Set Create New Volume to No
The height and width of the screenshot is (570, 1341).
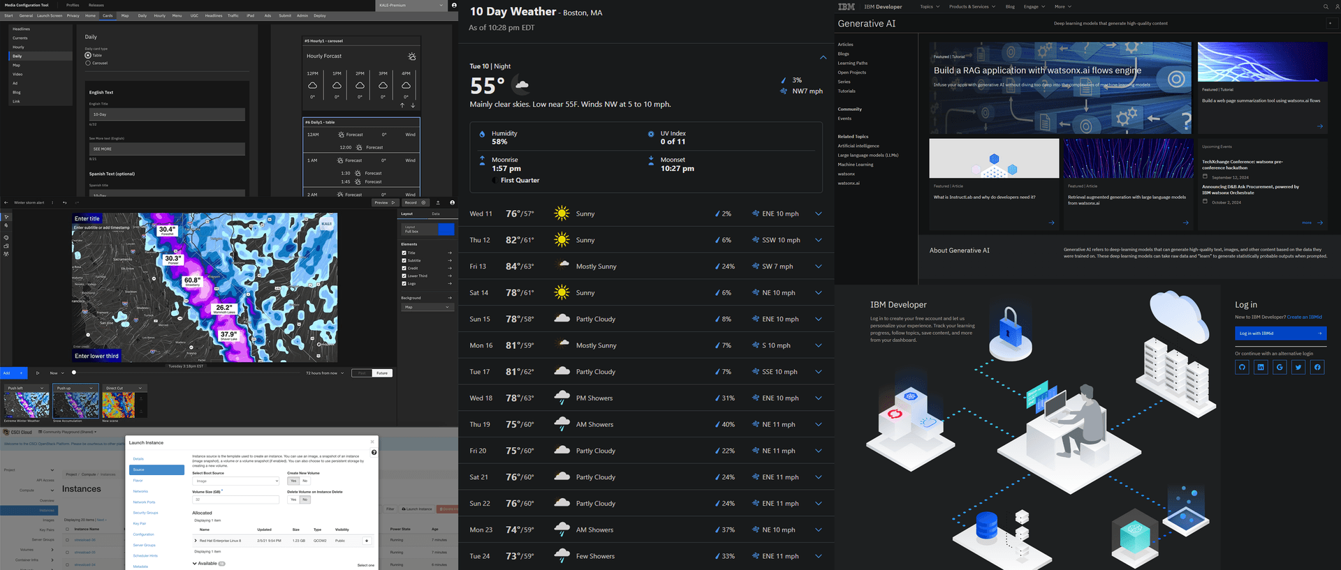(x=305, y=481)
